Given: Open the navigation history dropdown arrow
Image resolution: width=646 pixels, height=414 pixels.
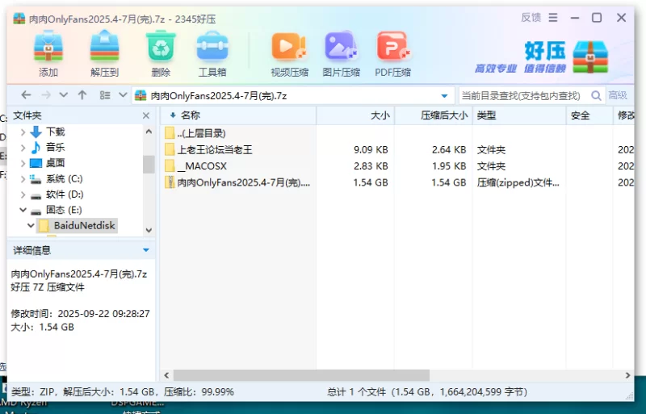Looking at the screenshot, I should click(x=64, y=95).
